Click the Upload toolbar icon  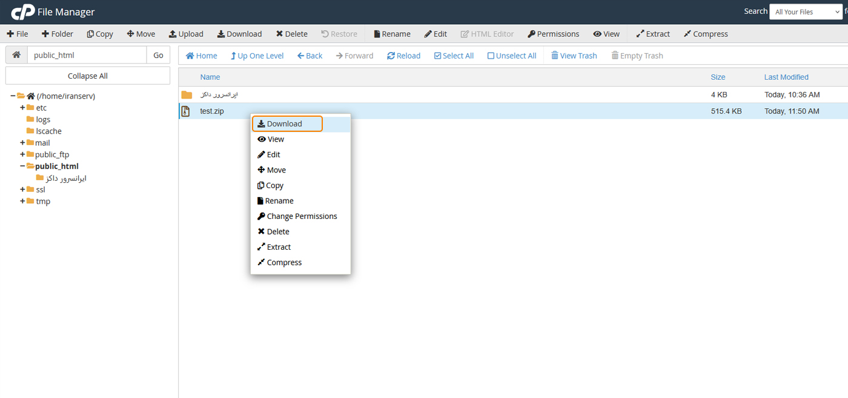coord(173,34)
